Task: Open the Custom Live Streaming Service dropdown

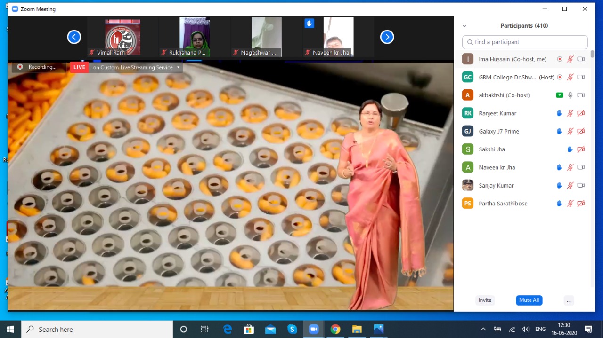Action: coord(178,68)
